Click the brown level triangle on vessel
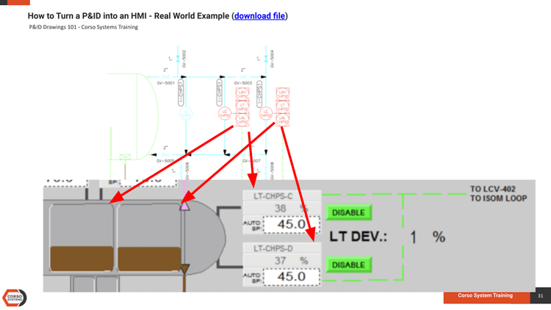The height and width of the screenshot is (310, 551). (x=184, y=269)
